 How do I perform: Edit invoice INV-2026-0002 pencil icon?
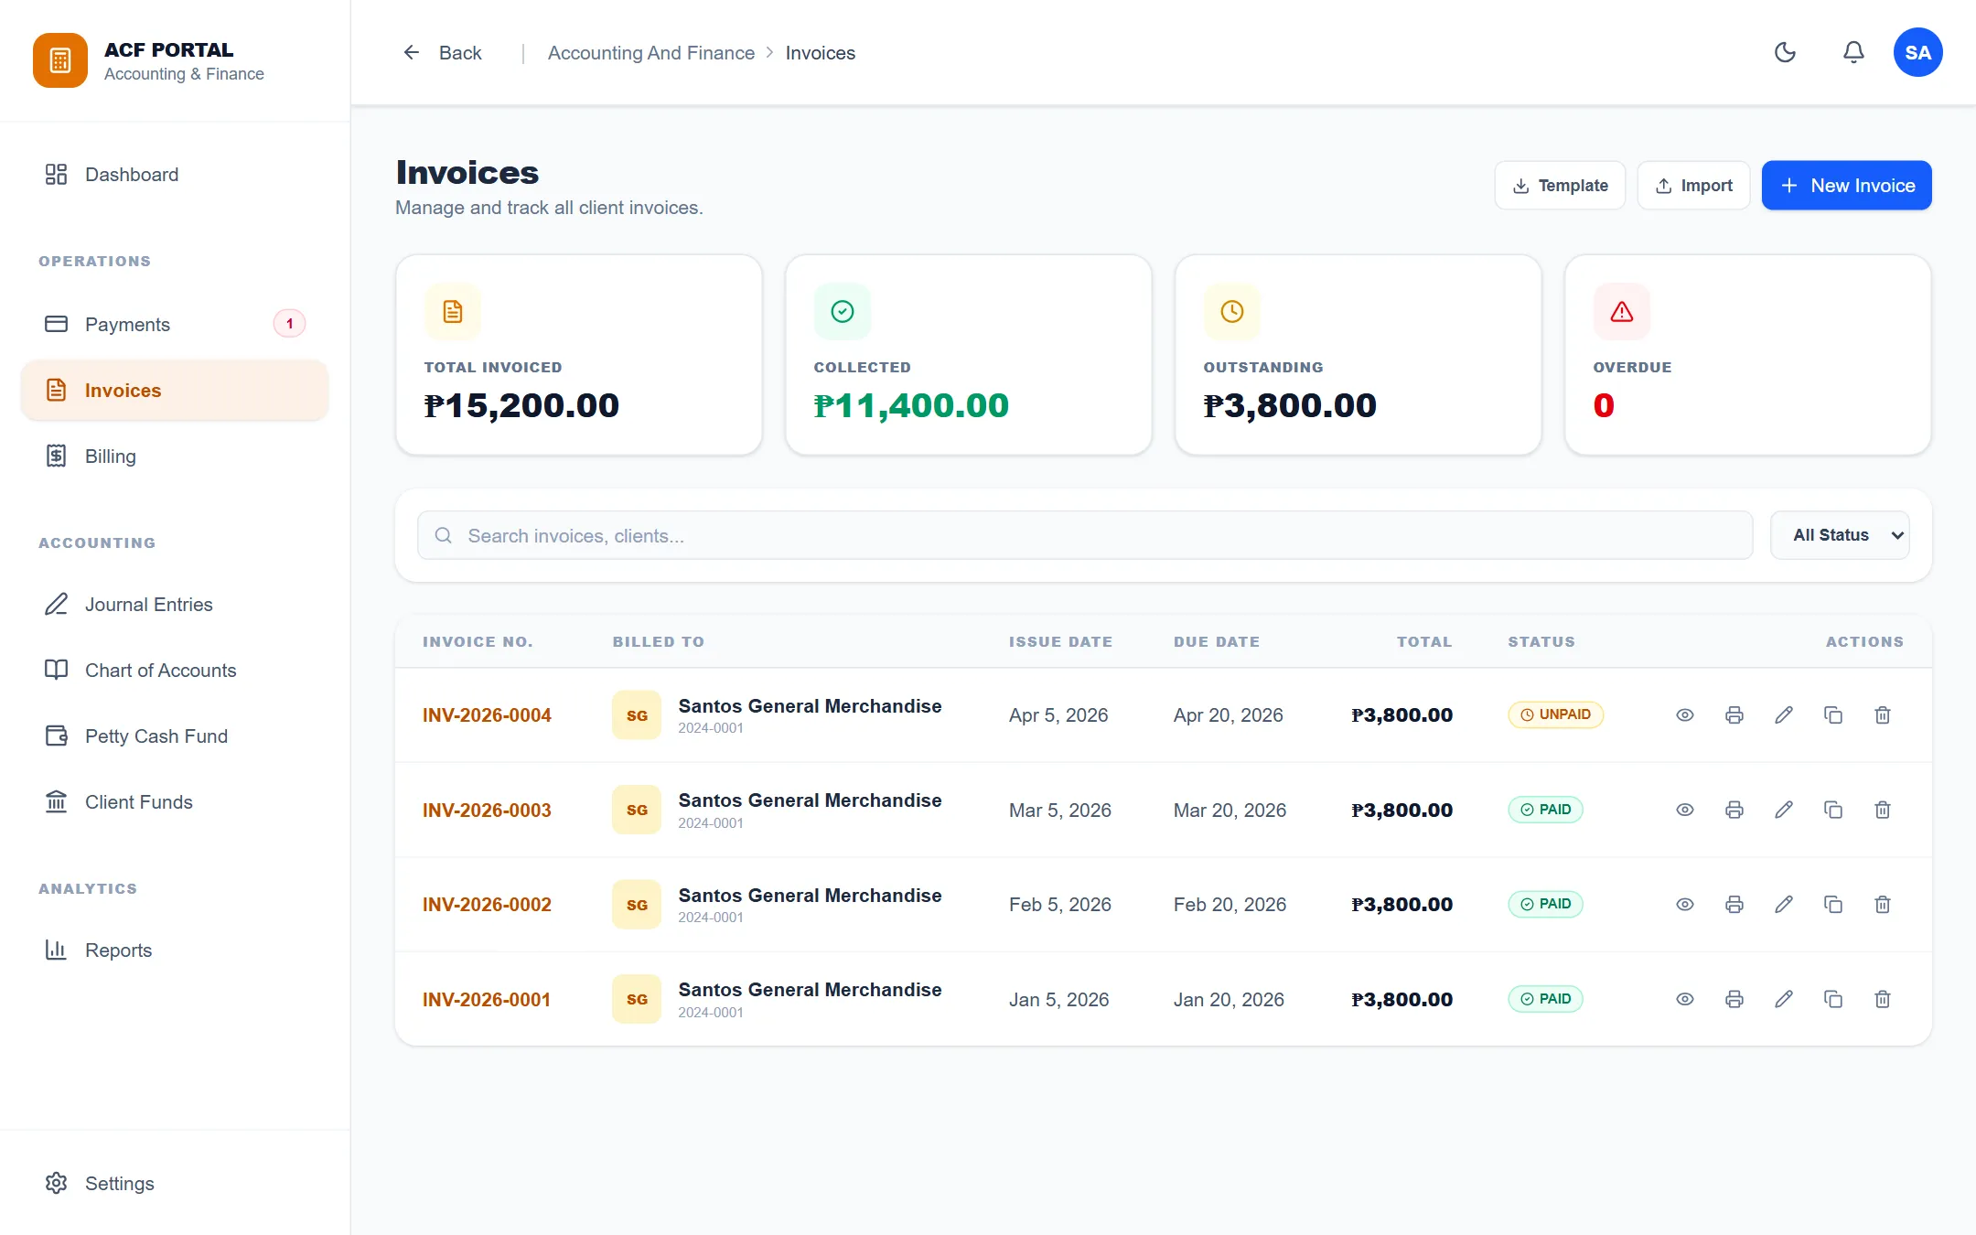point(1784,905)
